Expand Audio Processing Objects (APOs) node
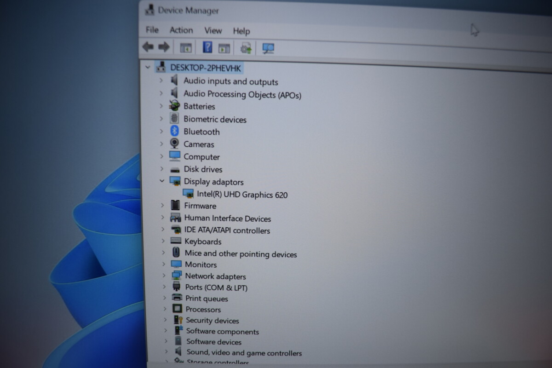This screenshot has width=552, height=368. [161, 93]
